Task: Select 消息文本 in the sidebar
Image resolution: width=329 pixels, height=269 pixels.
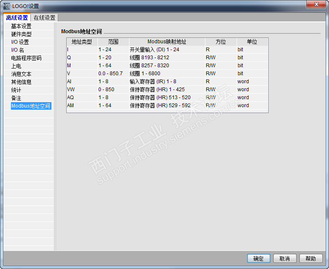Action: coord(21,74)
